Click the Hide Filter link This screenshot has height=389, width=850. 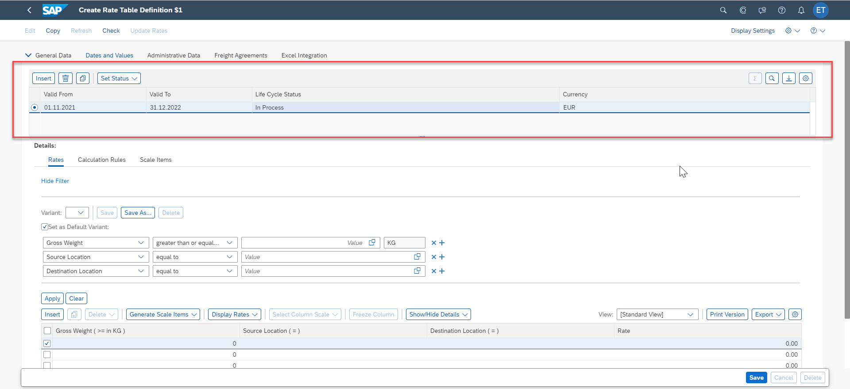coord(55,181)
